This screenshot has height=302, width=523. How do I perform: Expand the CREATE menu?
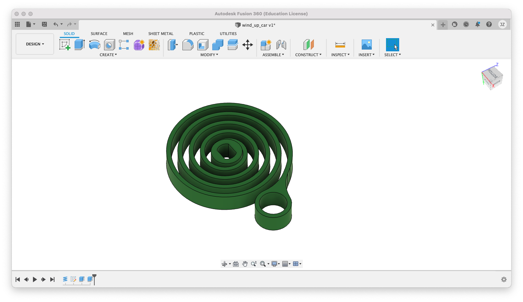(x=108, y=55)
